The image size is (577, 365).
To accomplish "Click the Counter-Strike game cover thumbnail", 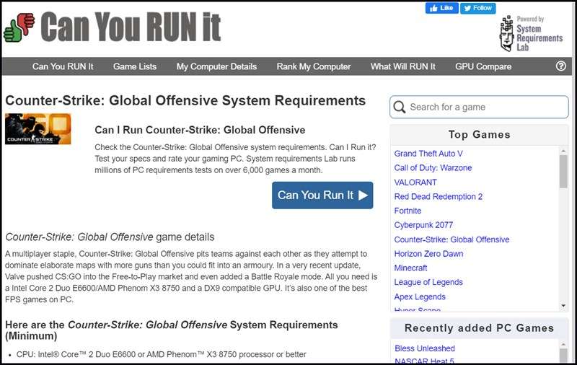I will pos(38,129).
